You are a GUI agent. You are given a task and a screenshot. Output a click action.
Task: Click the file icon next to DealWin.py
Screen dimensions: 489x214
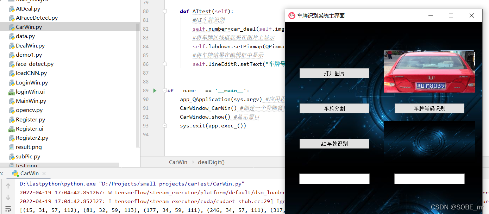pos(11,45)
